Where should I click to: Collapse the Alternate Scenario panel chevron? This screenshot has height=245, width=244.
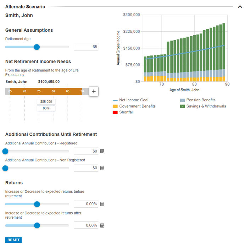coord(240,7)
